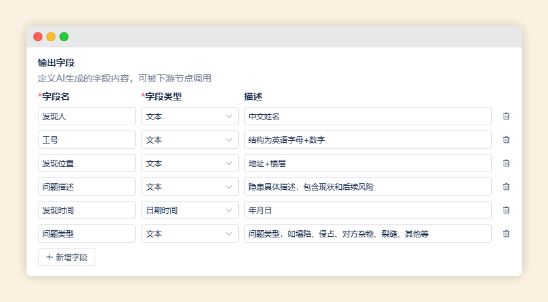
Task: Click trash icon for 问题描述 row
Action: click(506, 187)
